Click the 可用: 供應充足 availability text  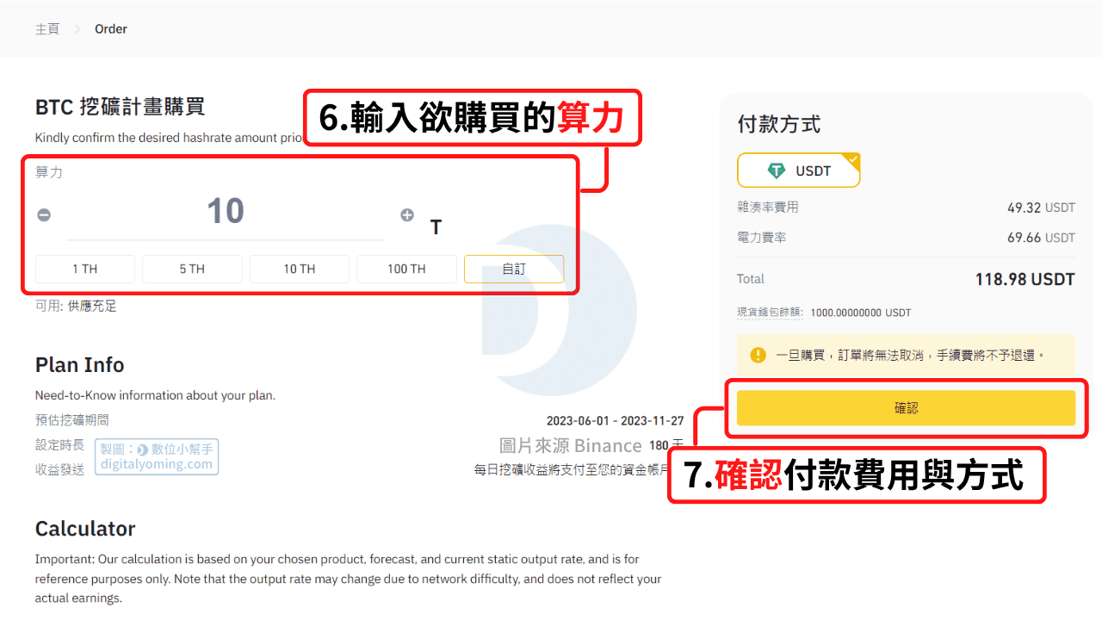coord(76,306)
